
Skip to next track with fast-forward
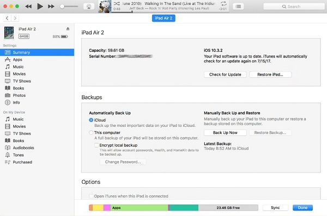click(51, 7)
